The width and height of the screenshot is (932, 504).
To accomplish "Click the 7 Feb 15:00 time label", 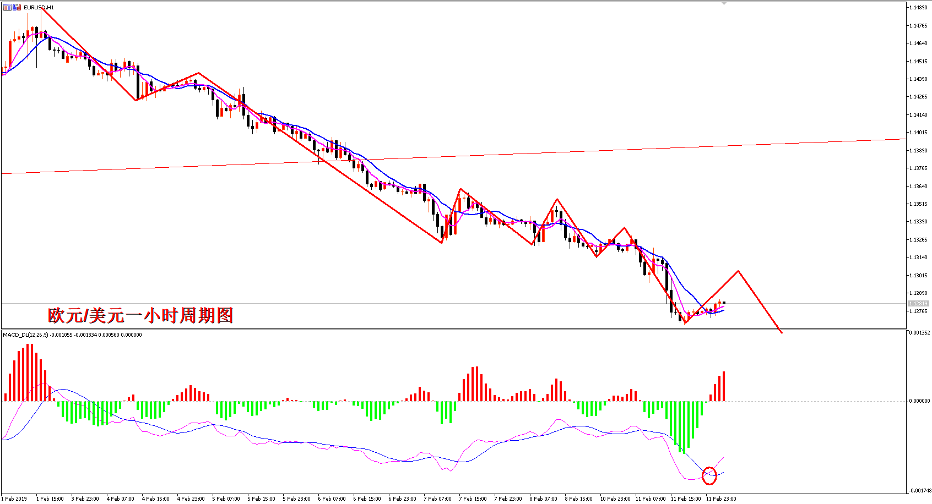I will (473, 499).
